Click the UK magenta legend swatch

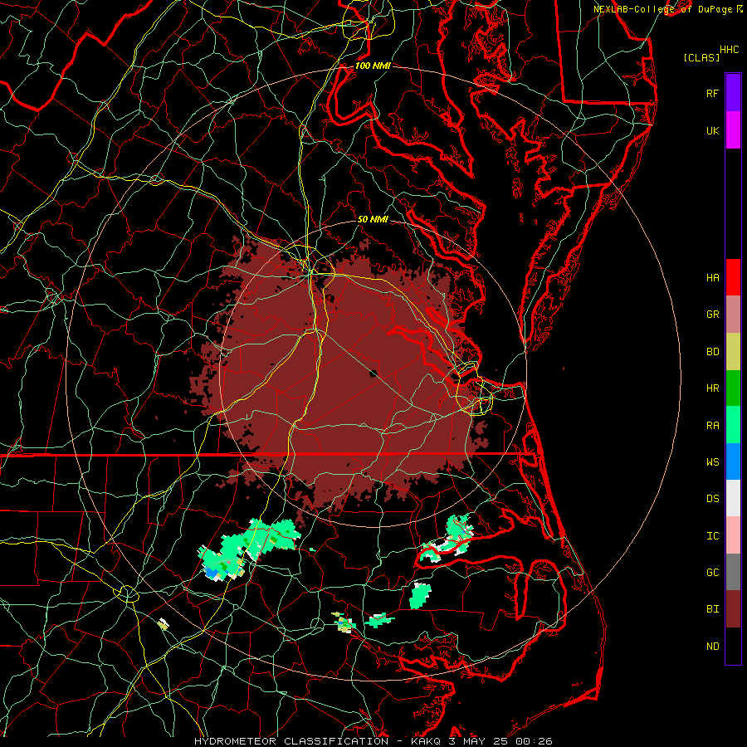pyautogui.click(x=733, y=130)
